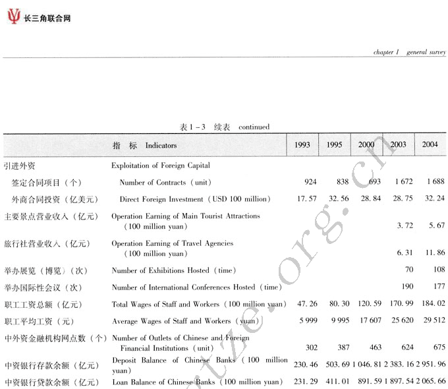Click Number of International Conferences Hosted label
Viewport: 448px width, 389px height.
coord(196,287)
